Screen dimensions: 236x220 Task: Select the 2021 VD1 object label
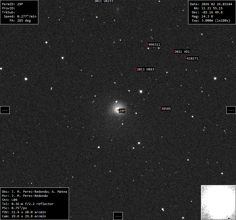pyautogui.click(x=182, y=51)
